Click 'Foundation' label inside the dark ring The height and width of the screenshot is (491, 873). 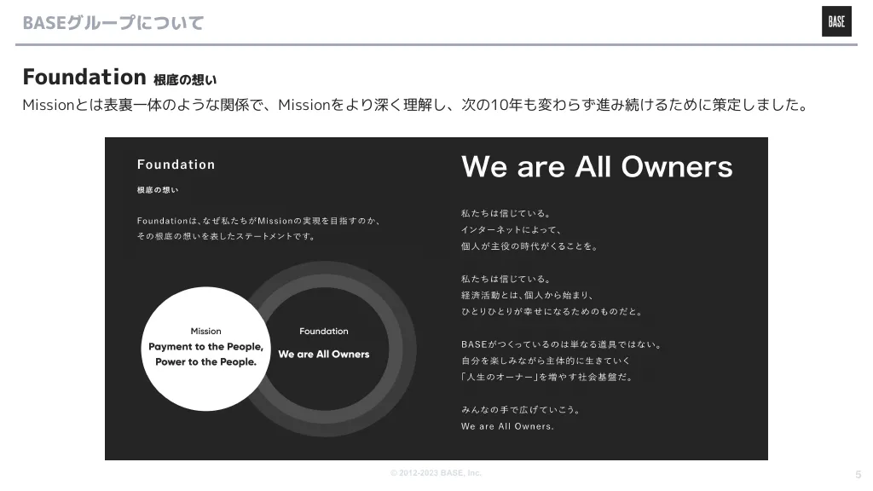(x=323, y=332)
